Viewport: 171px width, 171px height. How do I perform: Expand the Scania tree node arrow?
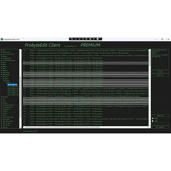coord(2,103)
